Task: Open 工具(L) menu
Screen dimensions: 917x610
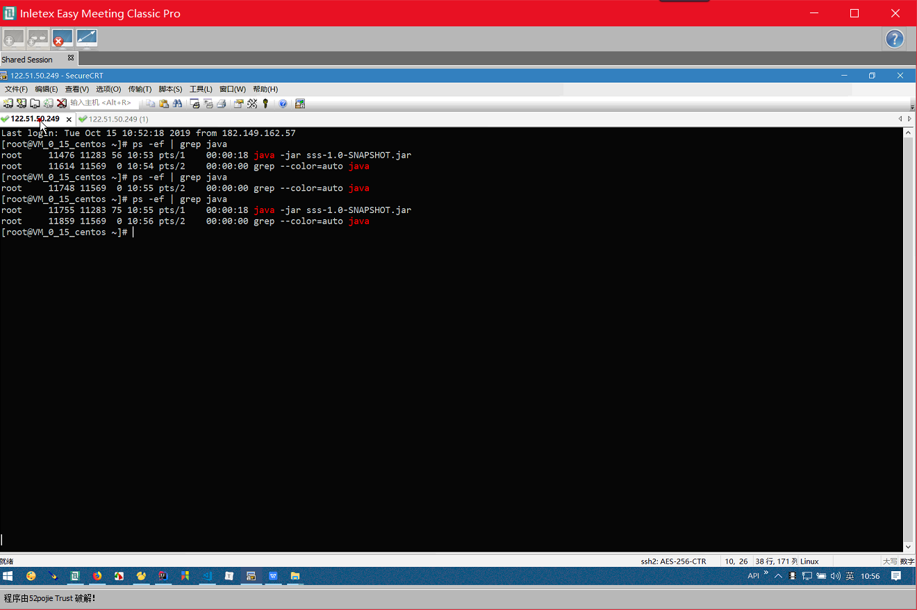Action: point(201,89)
